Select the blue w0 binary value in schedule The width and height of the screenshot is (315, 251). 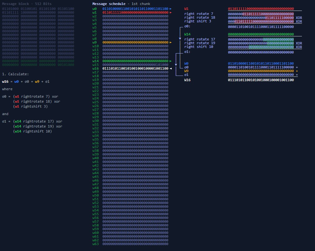136,9
